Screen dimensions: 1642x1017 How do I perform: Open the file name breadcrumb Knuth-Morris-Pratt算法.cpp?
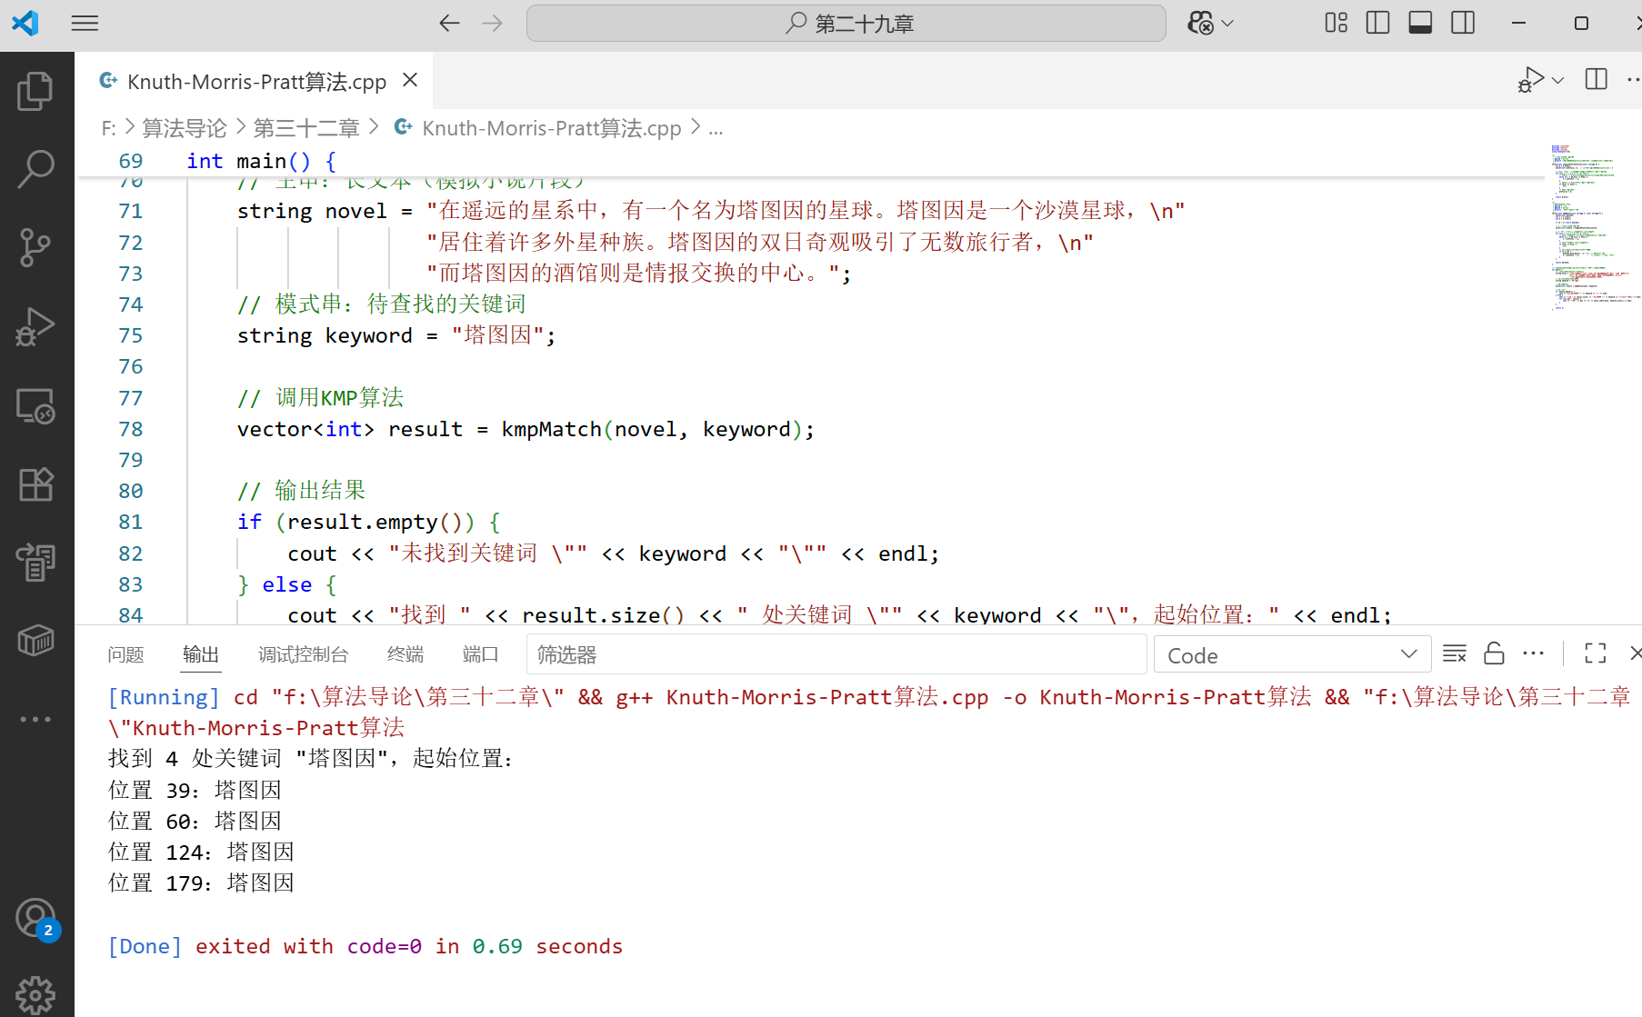[x=551, y=129]
